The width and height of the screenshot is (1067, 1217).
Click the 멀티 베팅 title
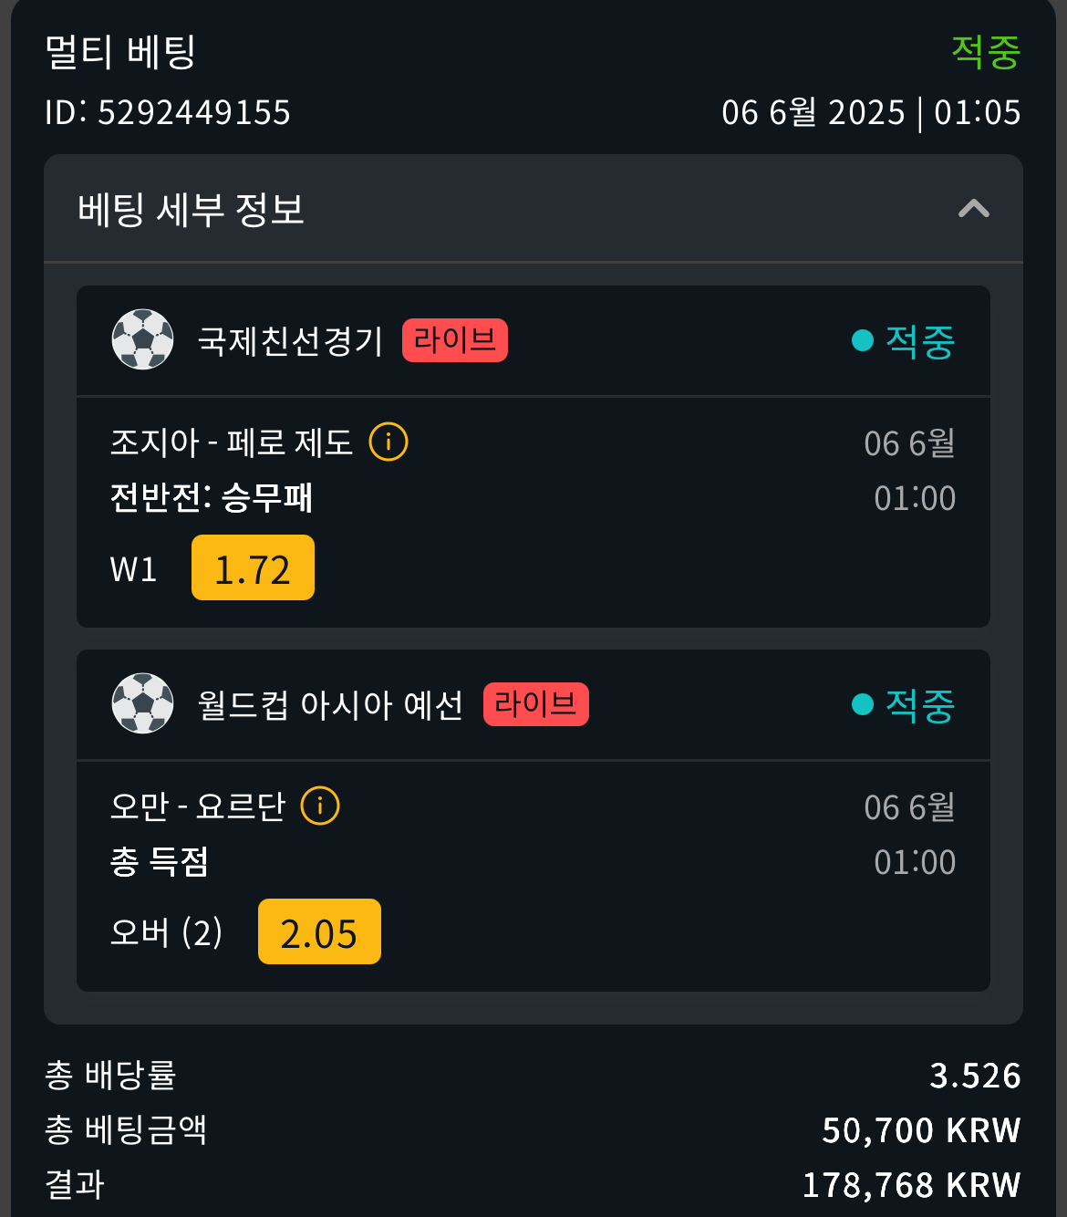point(120,52)
